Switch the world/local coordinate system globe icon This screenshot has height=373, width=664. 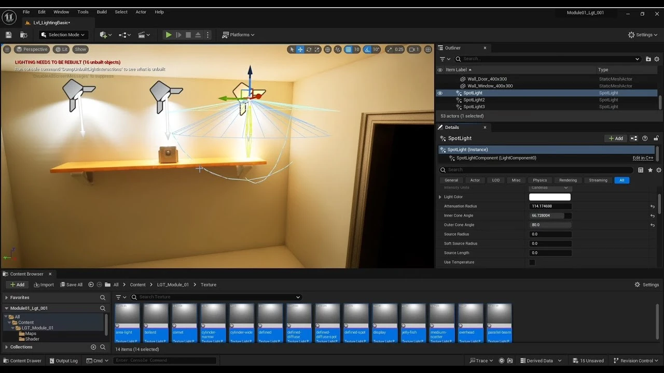coord(328,49)
